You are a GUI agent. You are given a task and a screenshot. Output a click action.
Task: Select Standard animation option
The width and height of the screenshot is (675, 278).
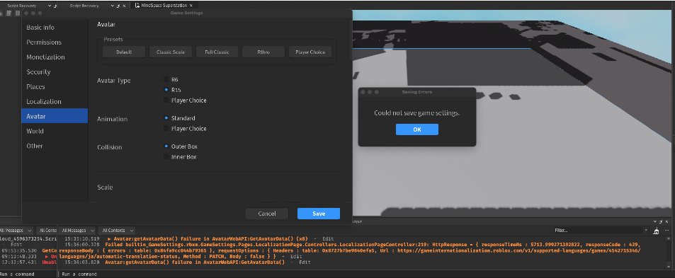pos(166,118)
